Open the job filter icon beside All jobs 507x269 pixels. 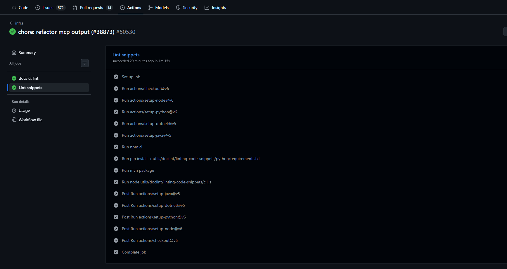click(85, 63)
